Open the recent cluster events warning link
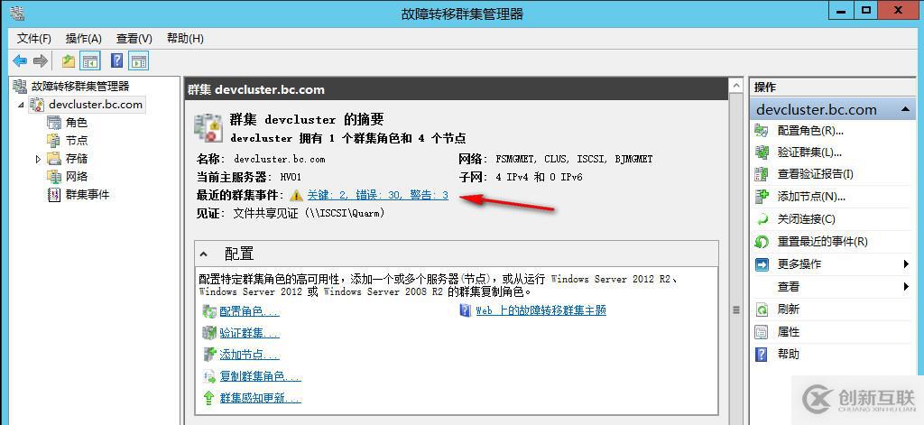This screenshot has width=924, height=425. [378, 195]
